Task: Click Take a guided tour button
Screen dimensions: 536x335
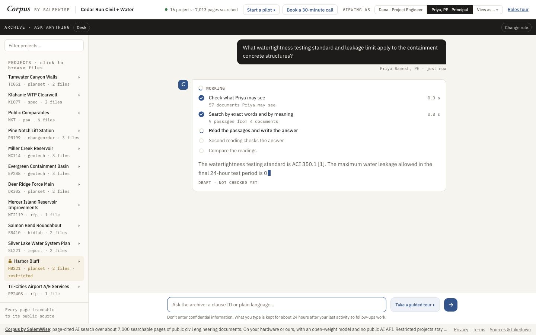Action: click(x=415, y=305)
